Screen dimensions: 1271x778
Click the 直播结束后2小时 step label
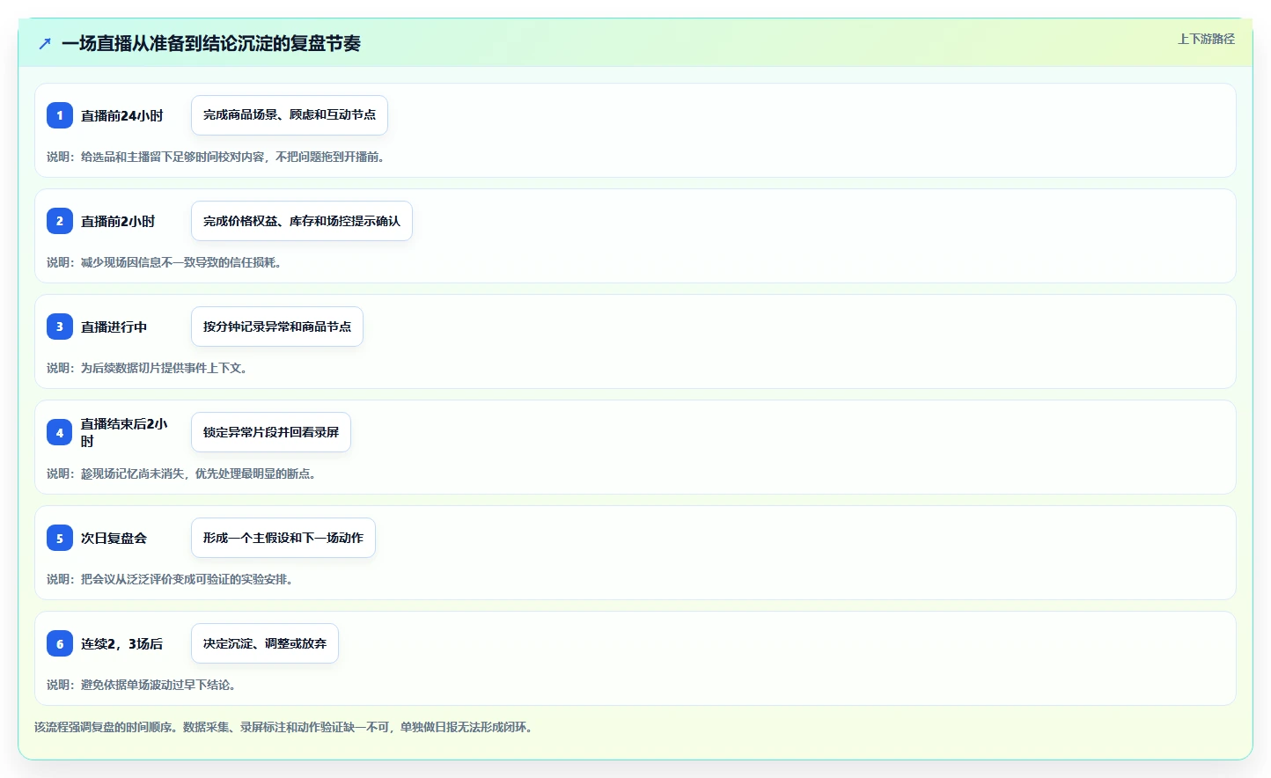coord(124,432)
